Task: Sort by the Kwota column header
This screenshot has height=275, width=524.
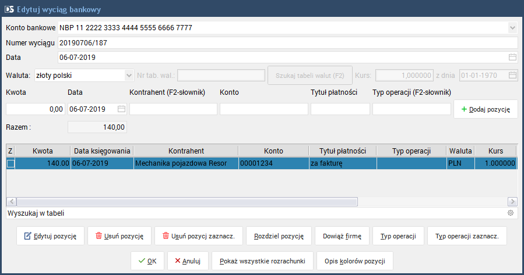Action: 43,151
